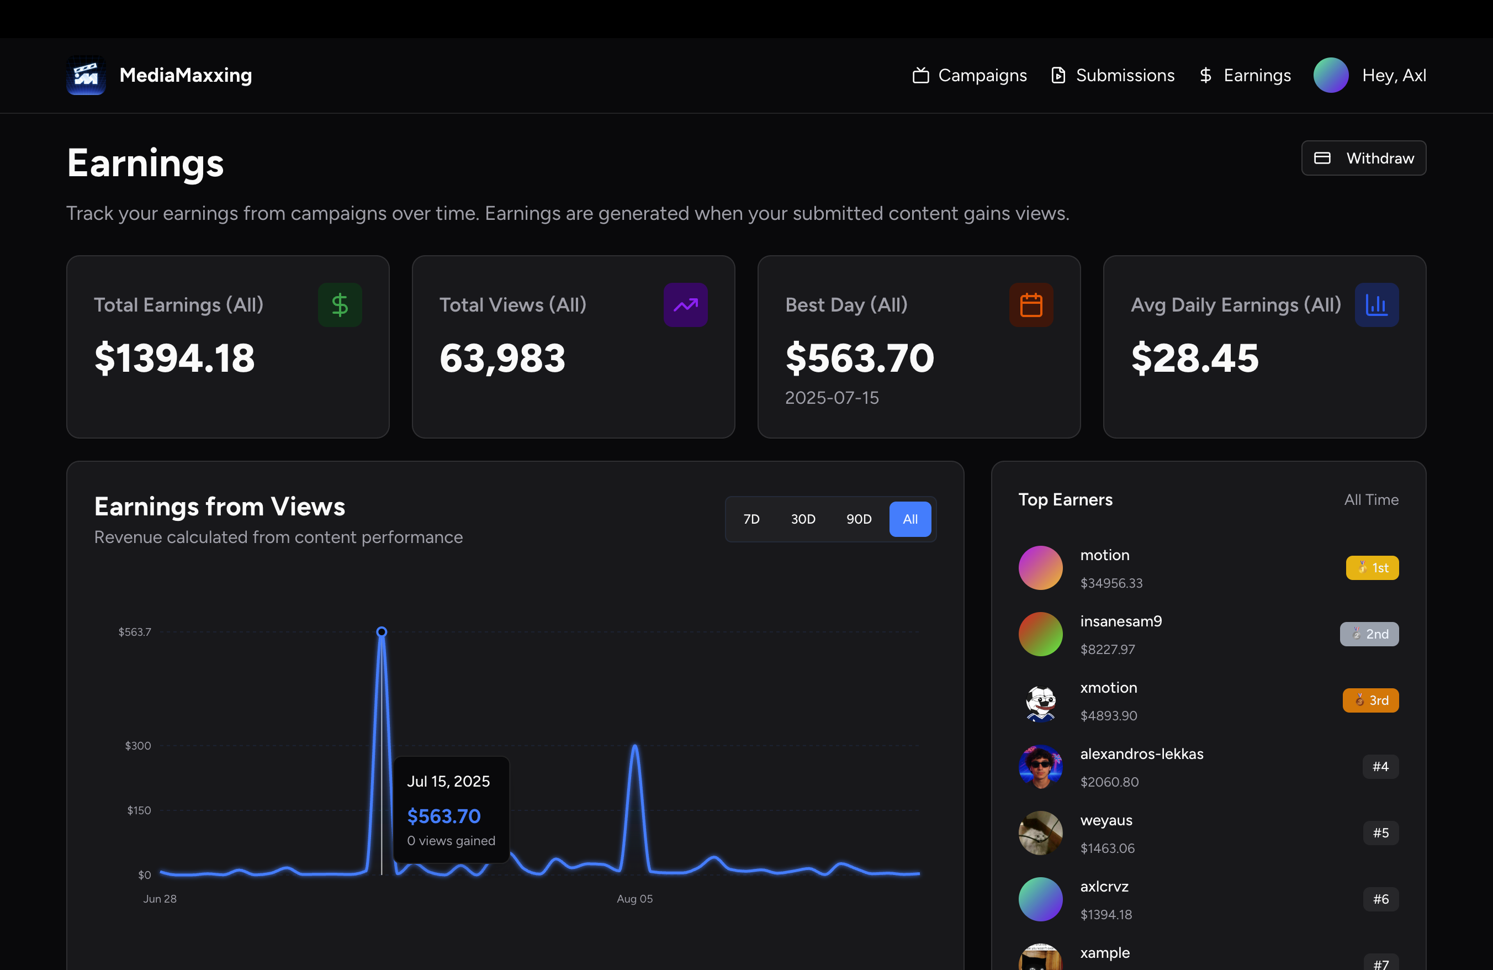Viewport: 1493px width, 970px height.
Task: Choose the 90D chart range
Action: point(858,519)
